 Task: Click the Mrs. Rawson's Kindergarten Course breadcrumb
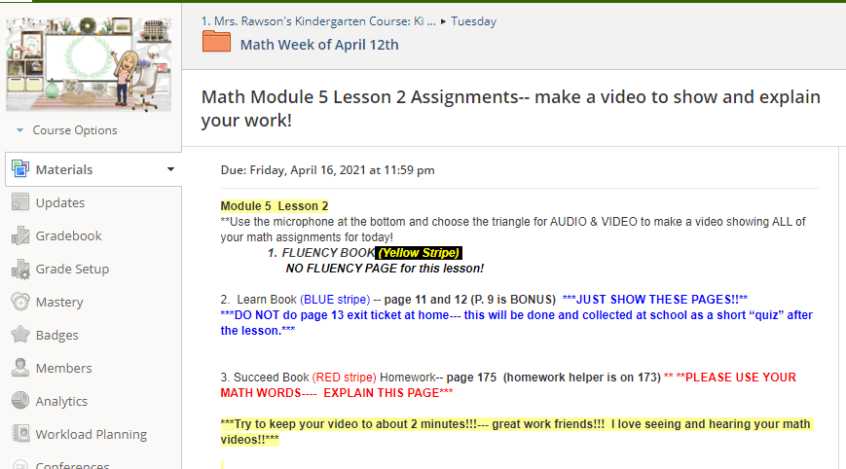(x=317, y=21)
